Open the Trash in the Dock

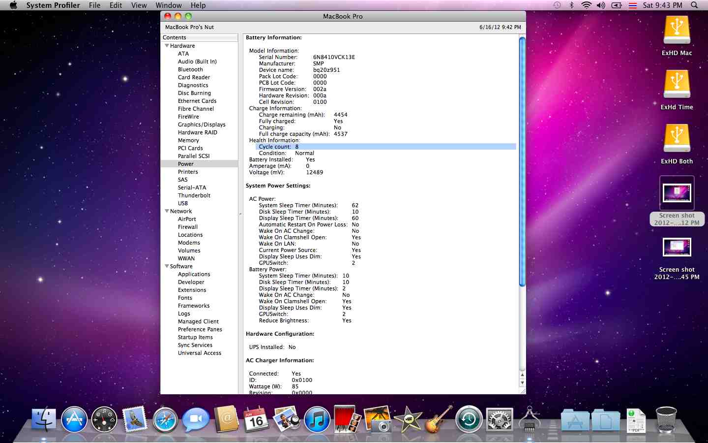(666, 420)
